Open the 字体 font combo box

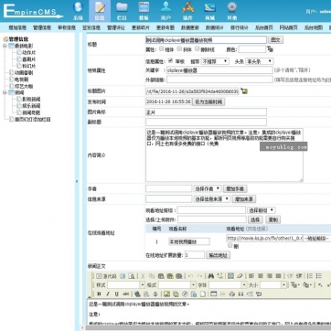pyautogui.click(x=228, y=285)
